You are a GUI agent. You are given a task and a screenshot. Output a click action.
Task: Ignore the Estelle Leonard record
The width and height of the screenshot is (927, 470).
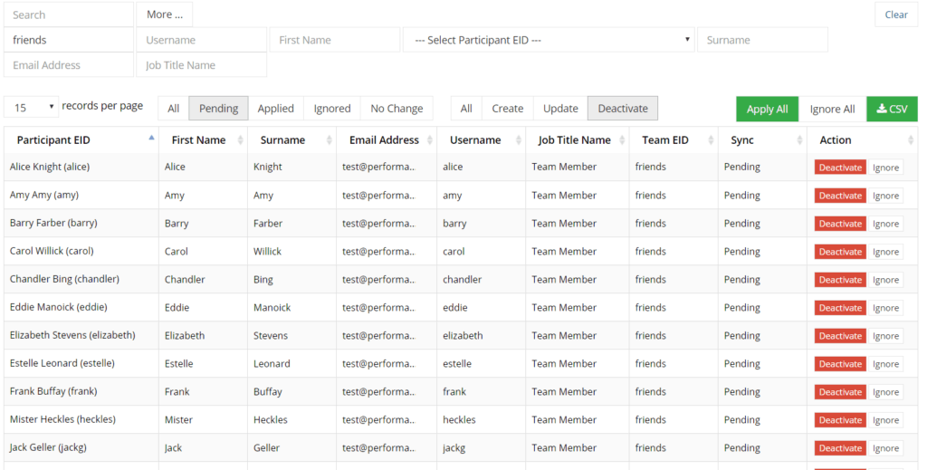885,364
